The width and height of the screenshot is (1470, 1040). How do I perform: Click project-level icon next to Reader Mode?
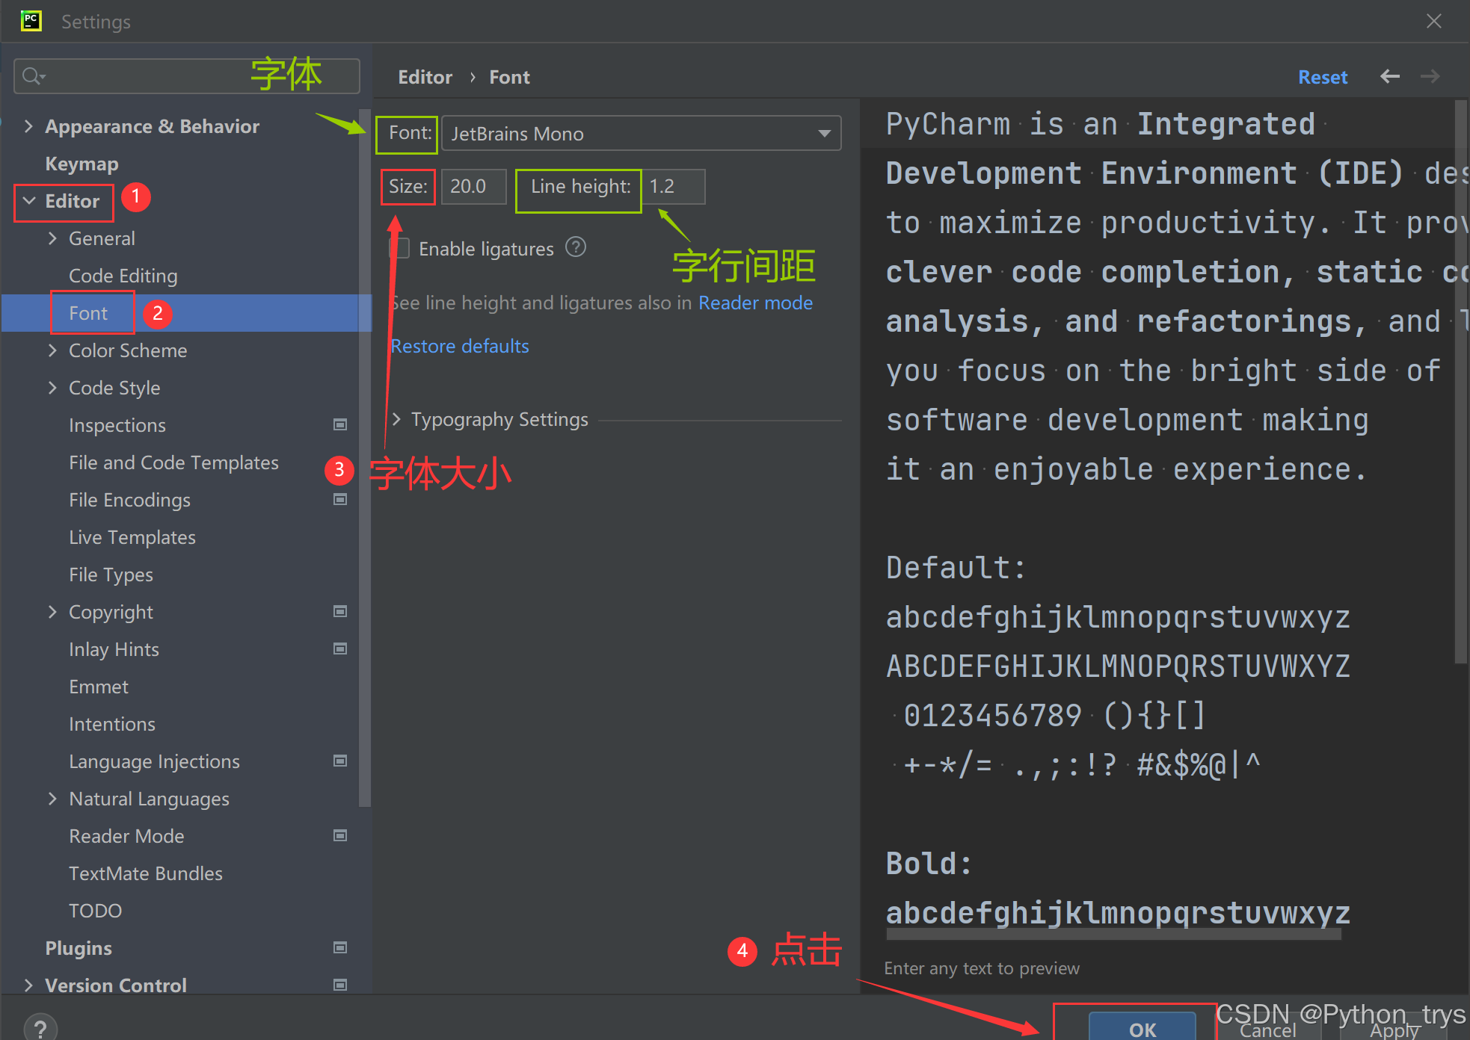pos(340,836)
